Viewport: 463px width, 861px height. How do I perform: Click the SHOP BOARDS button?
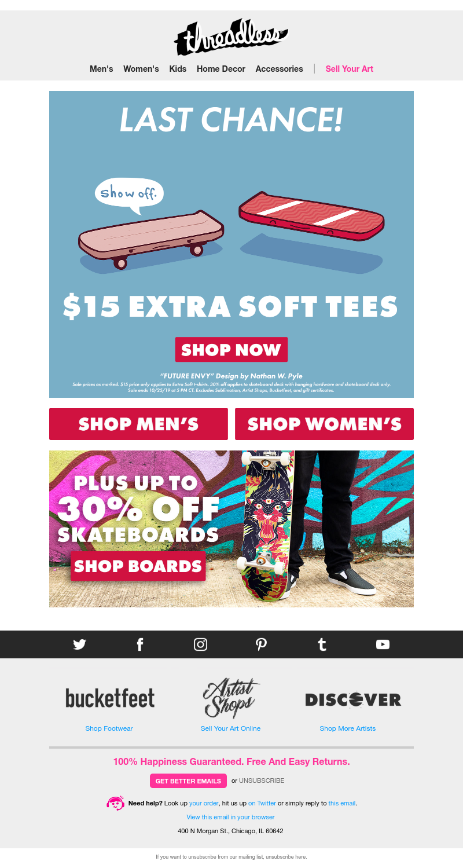point(138,566)
